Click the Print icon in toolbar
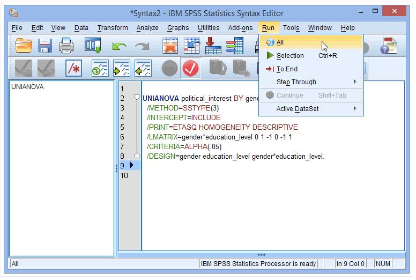This screenshot has width=416, height=280. pos(66,46)
